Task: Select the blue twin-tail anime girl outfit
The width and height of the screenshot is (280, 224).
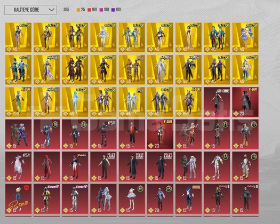Action: 245,37
